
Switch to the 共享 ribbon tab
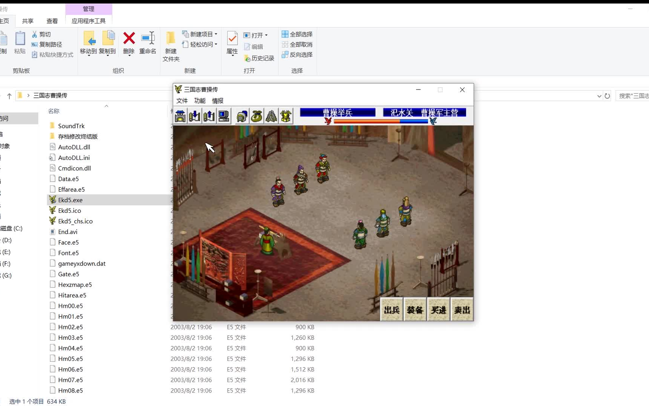(x=28, y=21)
